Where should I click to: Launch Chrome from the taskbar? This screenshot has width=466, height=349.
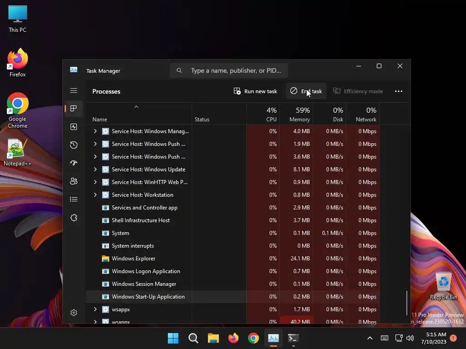point(253,338)
